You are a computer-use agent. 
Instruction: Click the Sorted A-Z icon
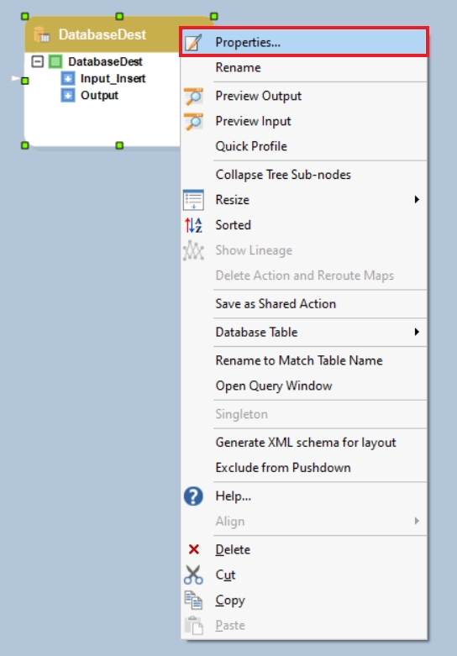193,225
